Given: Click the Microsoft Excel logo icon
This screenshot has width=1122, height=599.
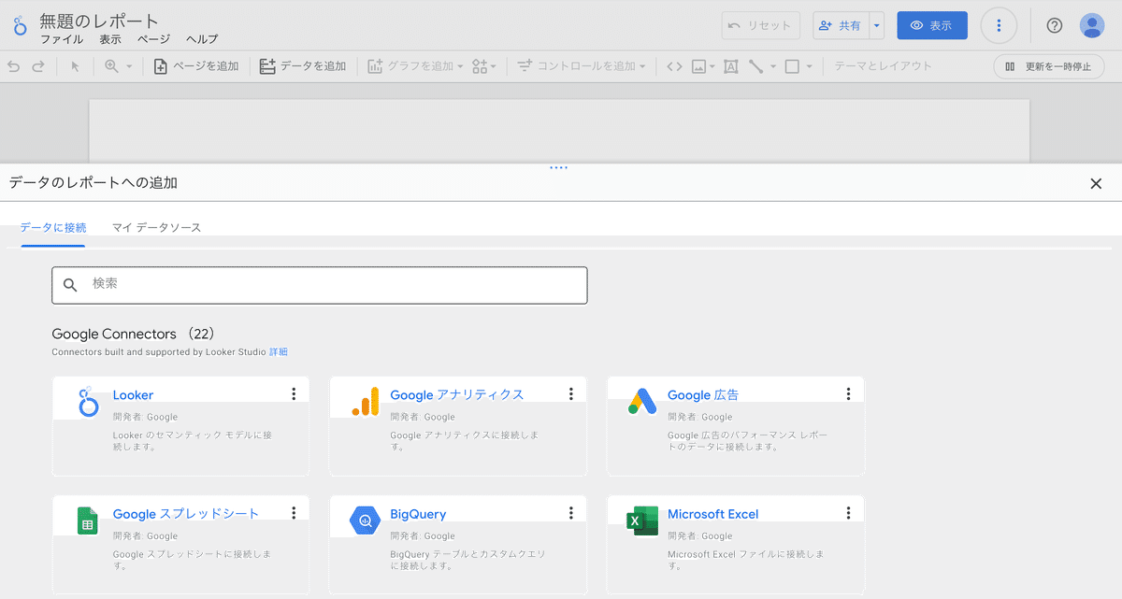Looking at the screenshot, I should pyautogui.click(x=642, y=521).
